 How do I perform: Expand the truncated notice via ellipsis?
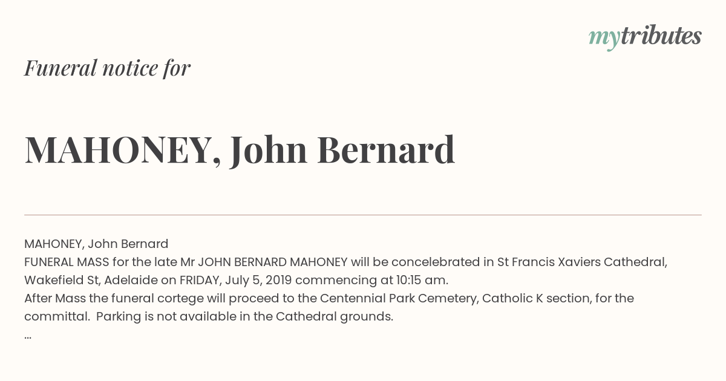28,335
